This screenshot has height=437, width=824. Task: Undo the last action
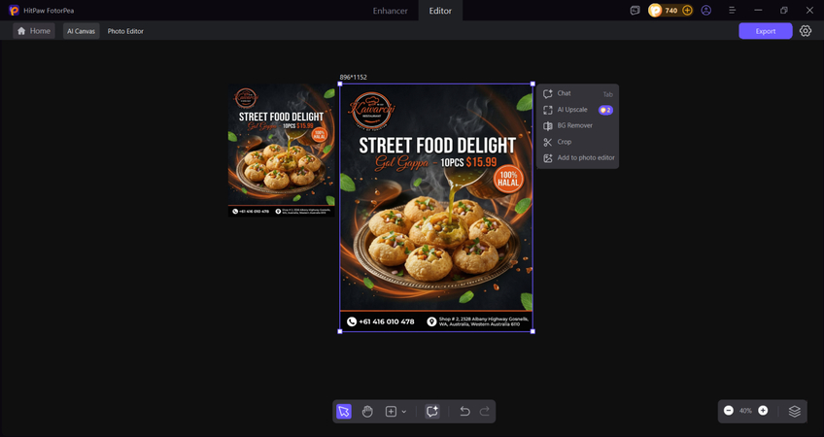point(464,411)
